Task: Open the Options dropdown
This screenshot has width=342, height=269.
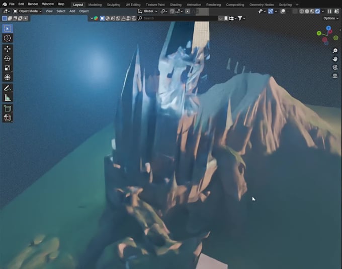Action: tap(330, 18)
